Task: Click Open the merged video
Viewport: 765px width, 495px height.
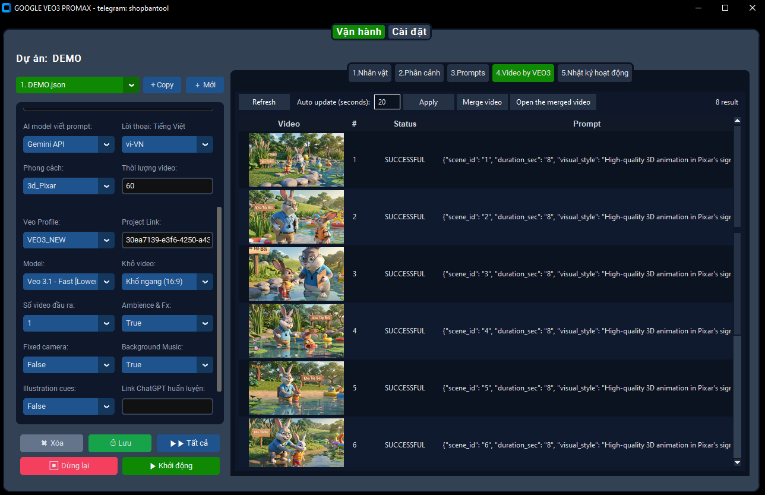Action: pos(553,102)
